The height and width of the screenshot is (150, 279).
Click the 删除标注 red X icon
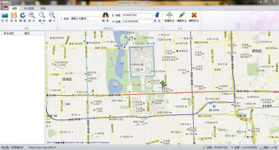coord(194,15)
